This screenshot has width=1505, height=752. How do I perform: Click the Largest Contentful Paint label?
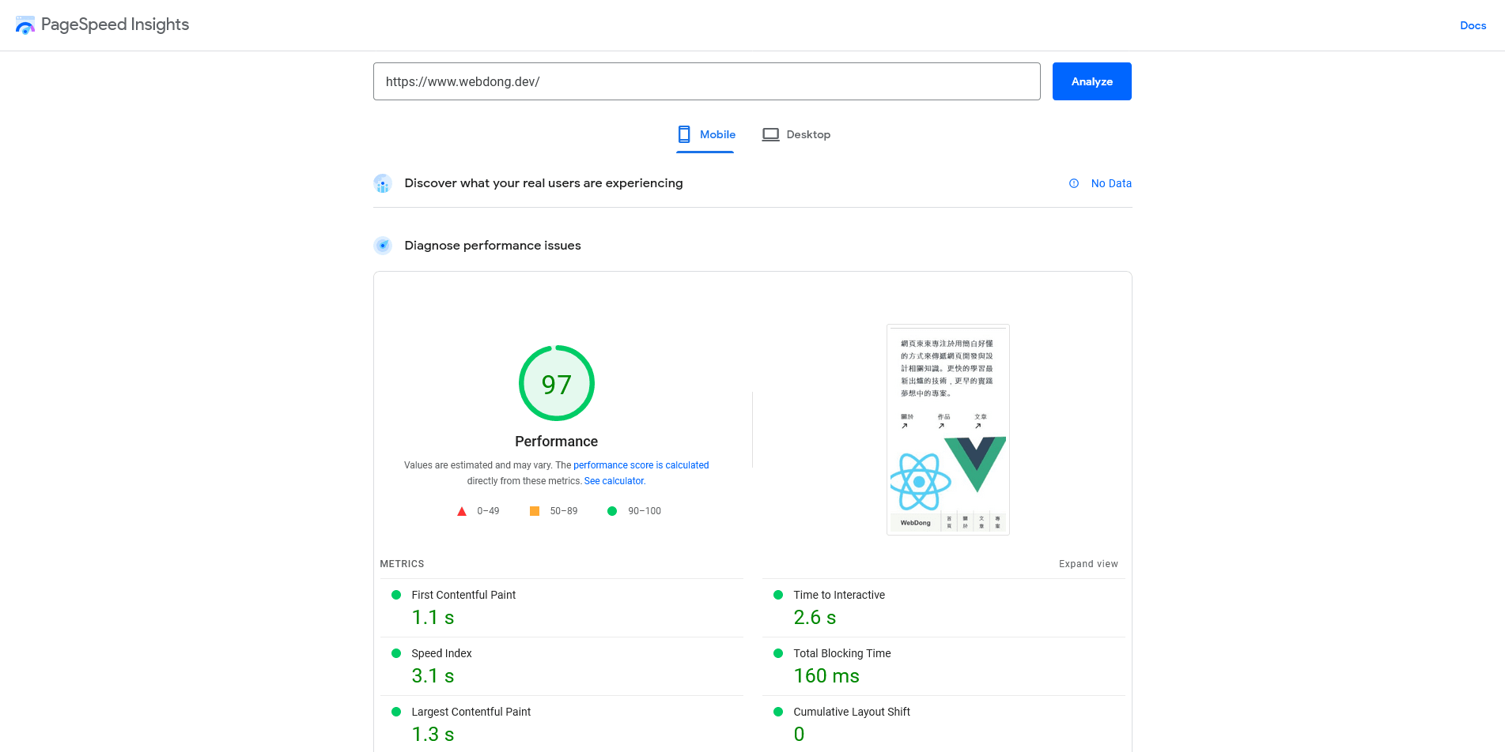471,712
